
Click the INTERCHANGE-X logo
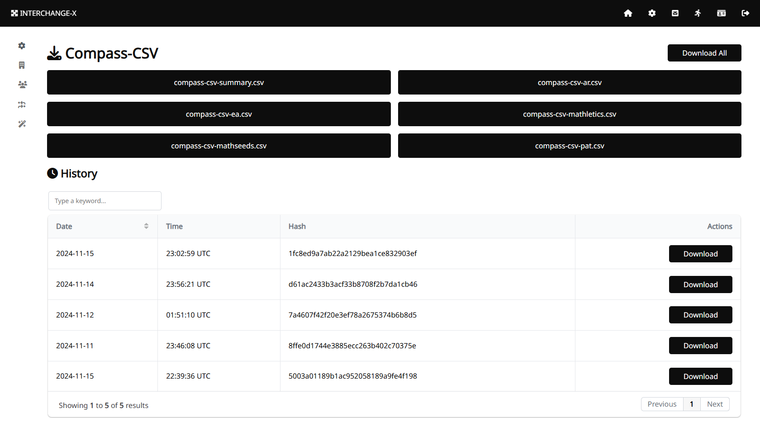(x=44, y=13)
